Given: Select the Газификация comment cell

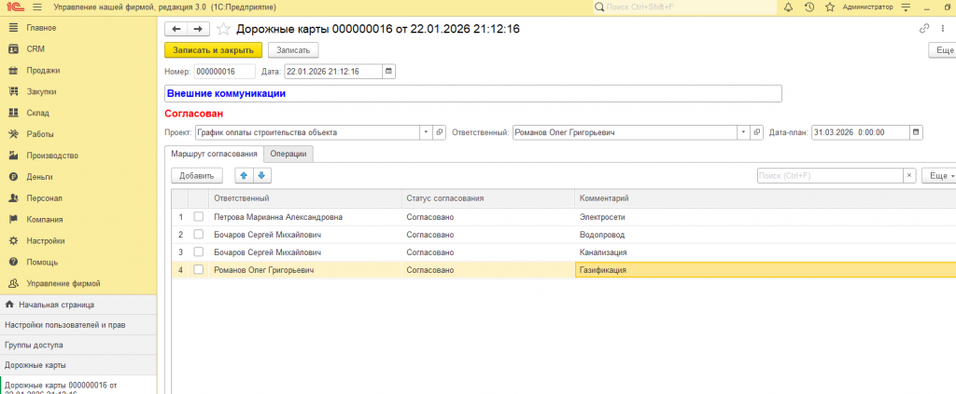Looking at the screenshot, I should (766, 270).
